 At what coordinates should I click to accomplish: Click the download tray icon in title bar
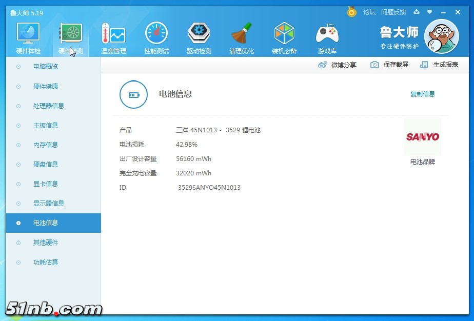tap(417, 12)
